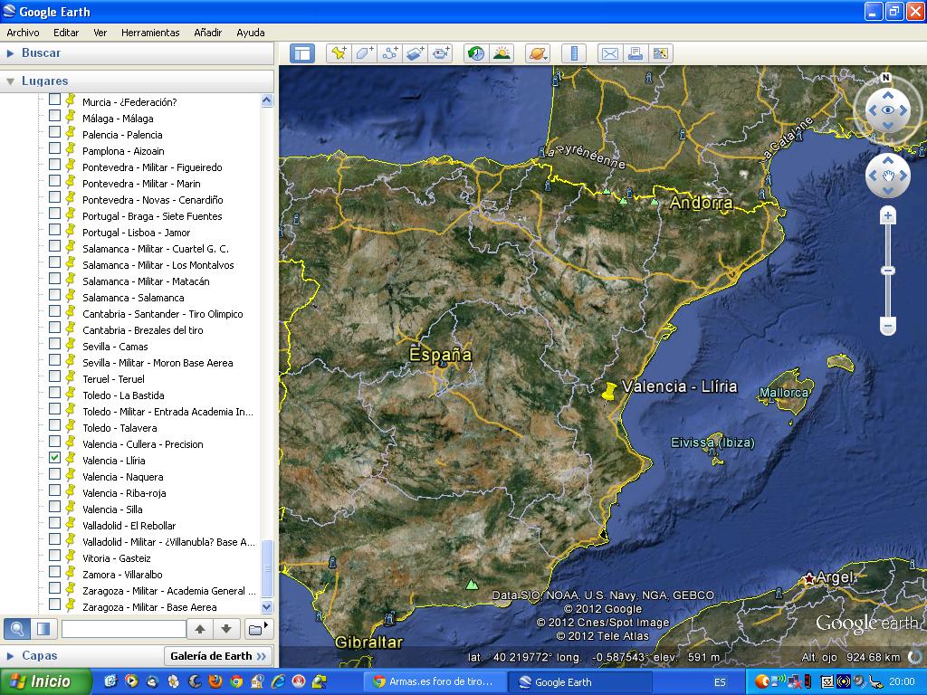Uncheck the Valencia - Llíria placemark checkbox
The image size is (927, 695).
[55, 459]
